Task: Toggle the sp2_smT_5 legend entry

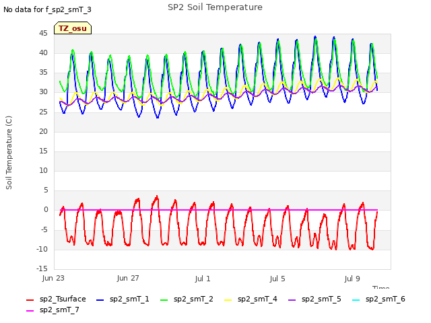Action: [314, 299]
